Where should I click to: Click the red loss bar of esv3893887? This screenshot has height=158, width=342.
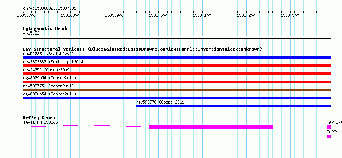coord(177,66)
